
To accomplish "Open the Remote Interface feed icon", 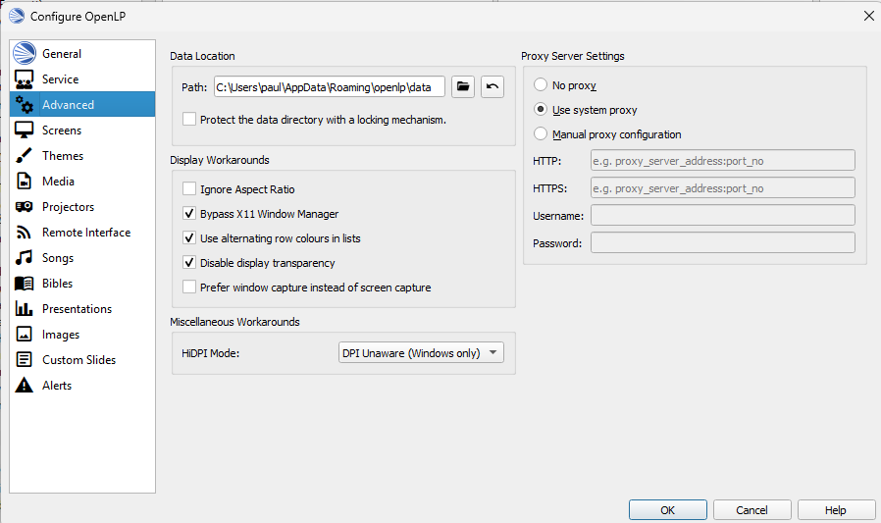I will point(25,233).
